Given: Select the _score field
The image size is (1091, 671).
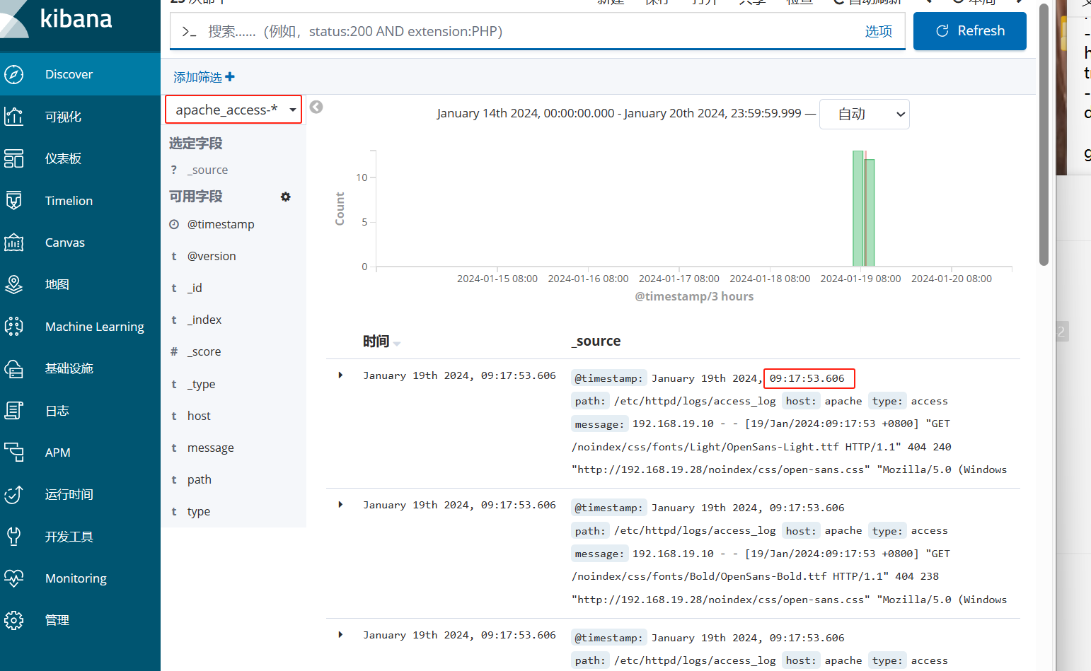Looking at the screenshot, I should 204,351.
